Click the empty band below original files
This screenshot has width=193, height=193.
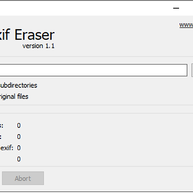pyautogui.click(x=96, y=109)
